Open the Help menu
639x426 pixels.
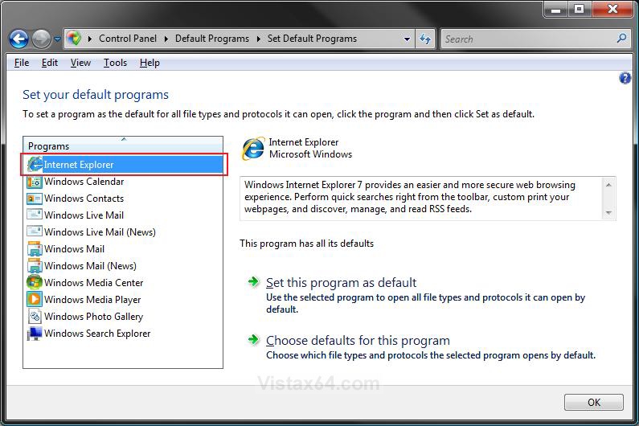(x=150, y=63)
